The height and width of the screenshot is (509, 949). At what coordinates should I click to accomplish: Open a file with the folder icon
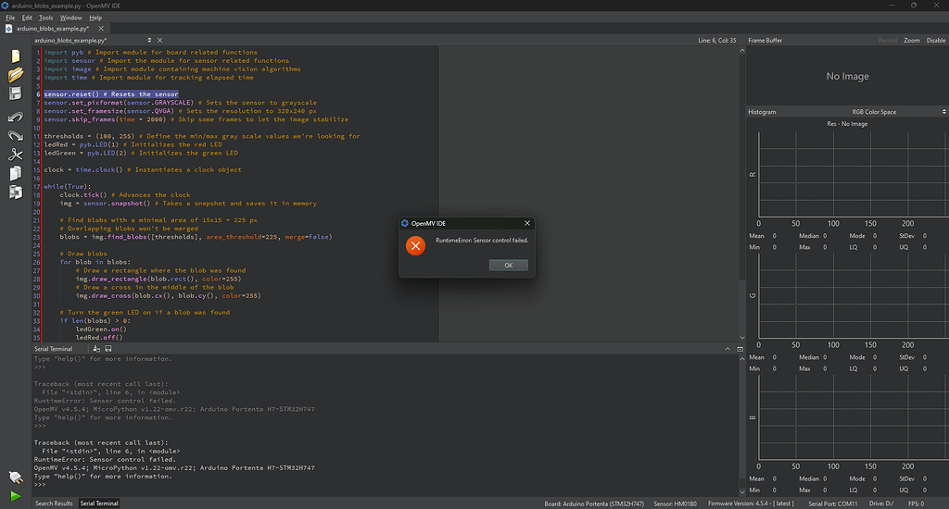tap(15, 75)
